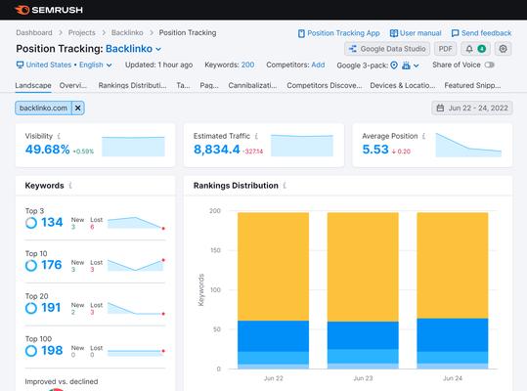Open the Tags tab
The image size is (527, 391).
click(x=183, y=85)
